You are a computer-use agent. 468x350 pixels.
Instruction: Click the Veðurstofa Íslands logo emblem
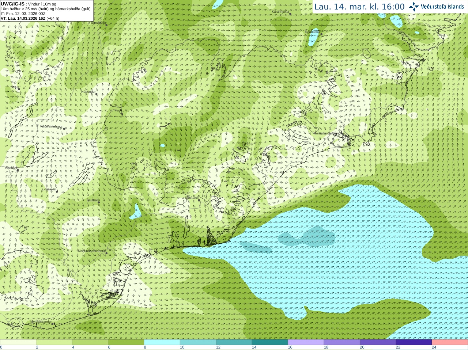point(414,7)
